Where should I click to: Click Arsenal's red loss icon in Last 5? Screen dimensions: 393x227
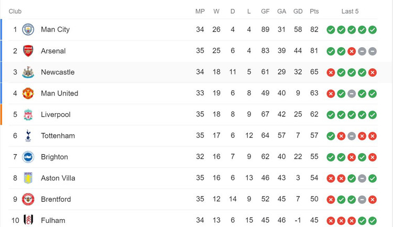pyautogui.click(x=352, y=51)
